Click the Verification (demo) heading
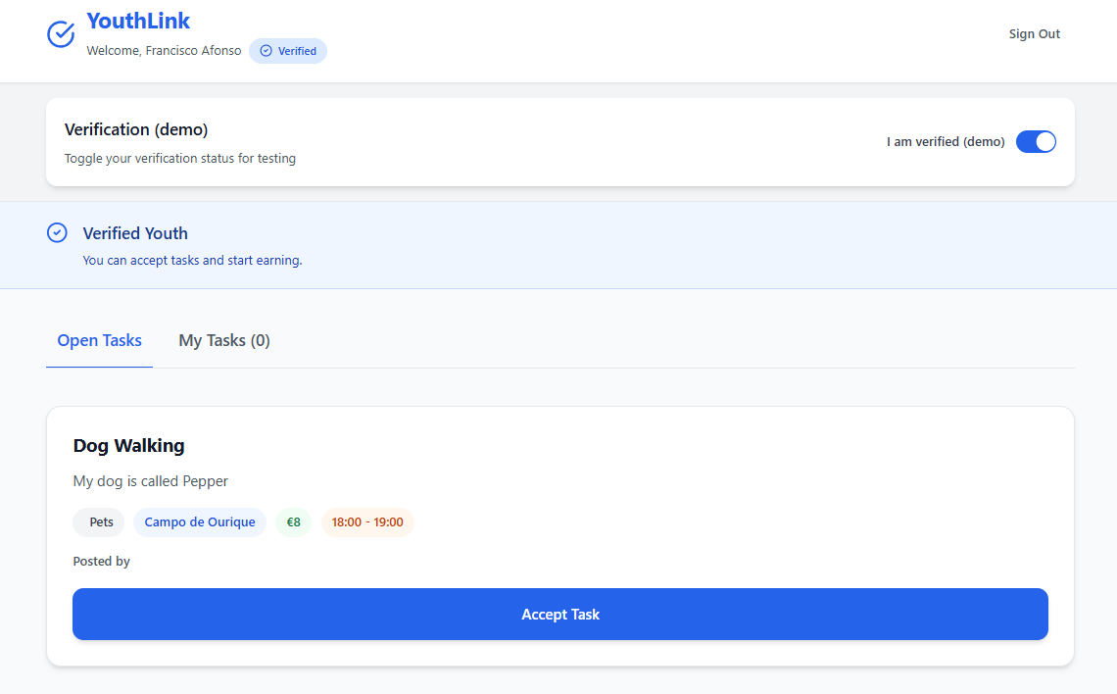This screenshot has width=1117, height=694. pos(136,129)
